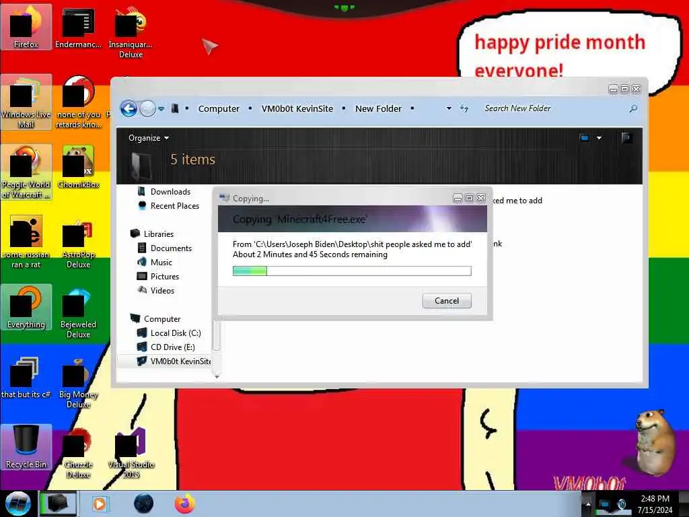Click the Show desktop strip
This screenshot has width=689, height=517.
pyautogui.click(x=684, y=504)
